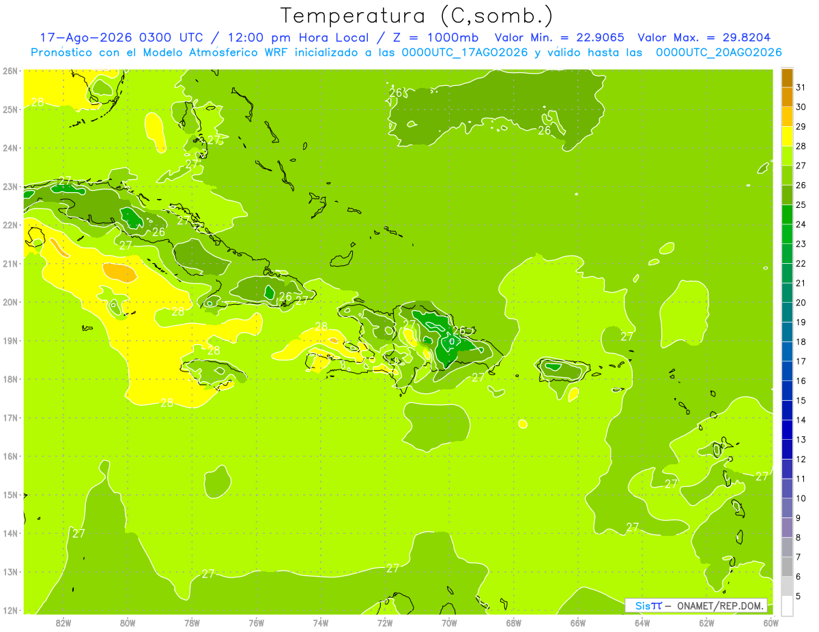Click the "23N" latitude axis label

click(10, 186)
